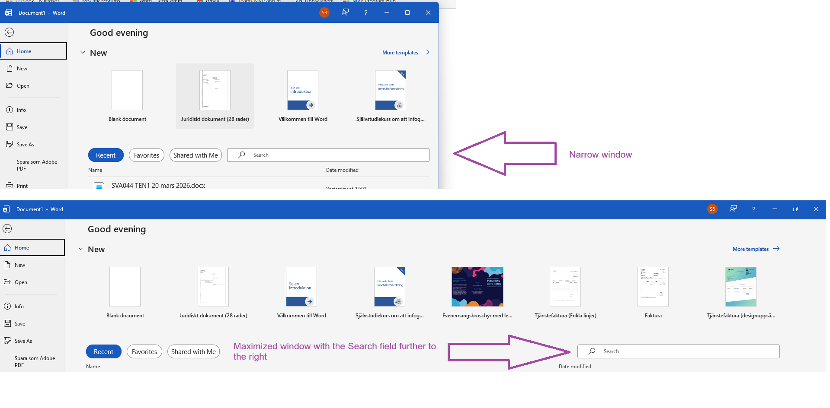This screenshot has width=830, height=408.
Task: Click Spara som Adobe PDF in the narrow window
Action: (34, 165)
